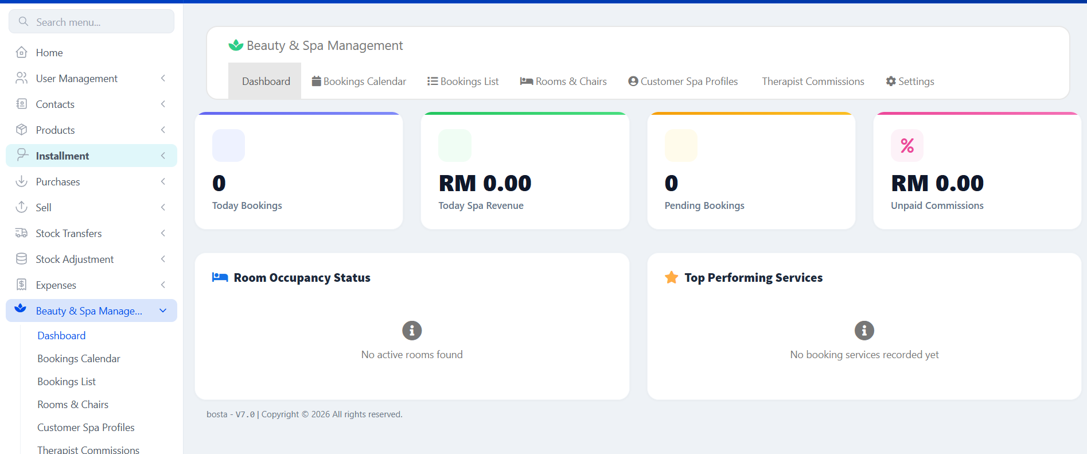This screenshot has height=454, width=1087.
Task: Select Customer Spa Profiles in sidebar submenu
Action: click(x=86, y=427)
